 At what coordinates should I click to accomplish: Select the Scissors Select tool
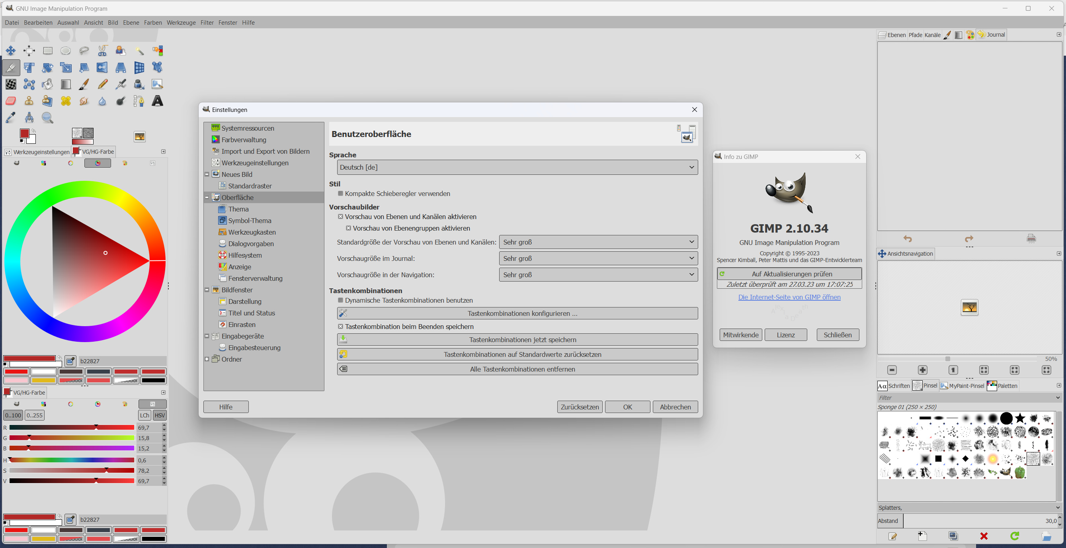pyautogui.click(x=102, y=51)
